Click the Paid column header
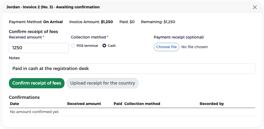The image size is (264, 129). click(118, 104)
